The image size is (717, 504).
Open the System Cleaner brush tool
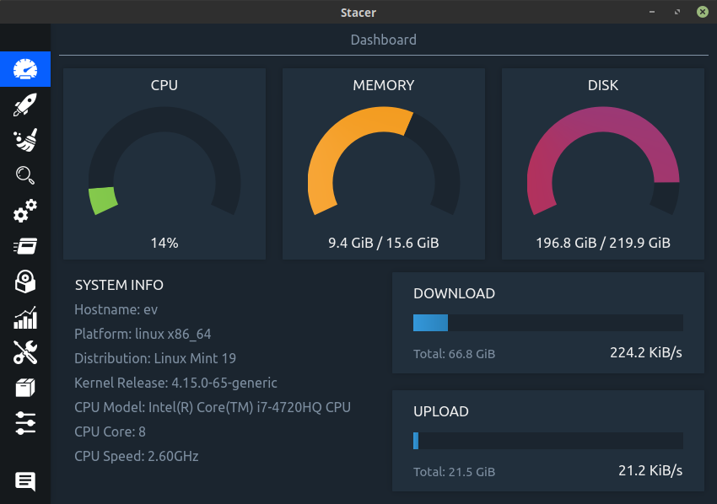[x=25, y=140]
